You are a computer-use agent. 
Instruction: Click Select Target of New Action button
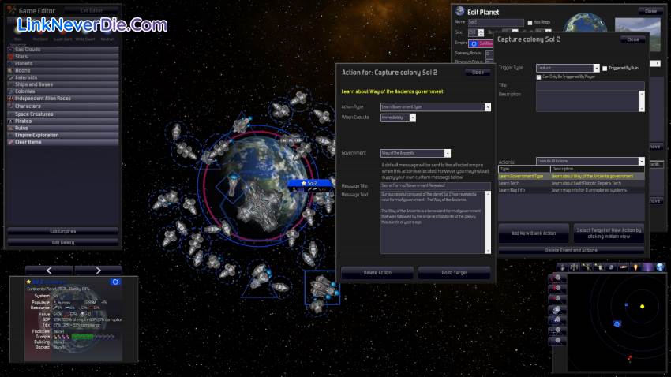pos(609,233)
